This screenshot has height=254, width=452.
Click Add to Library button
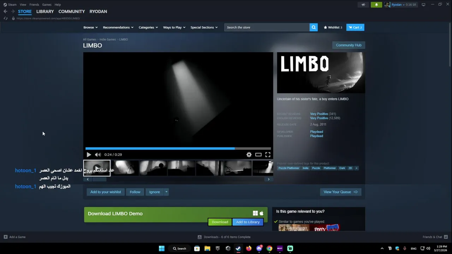click(x=248, y=222)
